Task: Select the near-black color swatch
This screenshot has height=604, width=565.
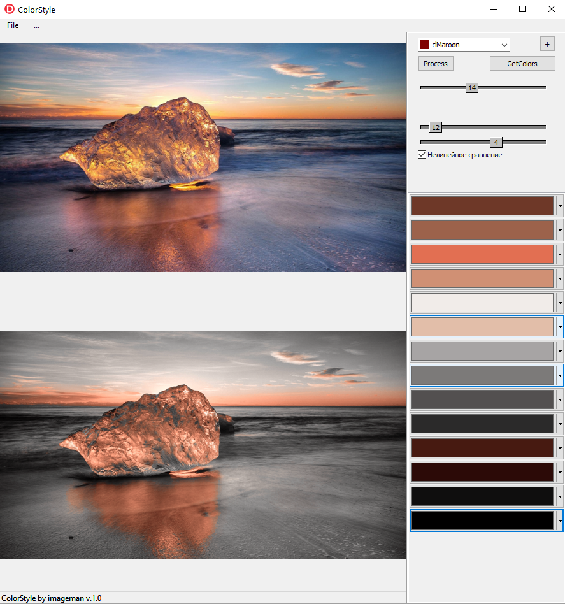Action: tap(482, 496)
